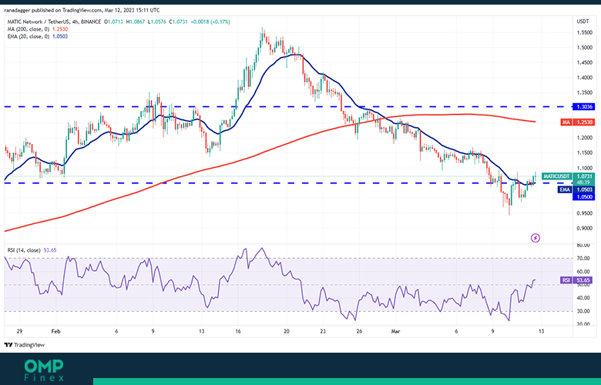
Task: Select the MA 1.2530 red price label
Action: [x=577, y=122]
